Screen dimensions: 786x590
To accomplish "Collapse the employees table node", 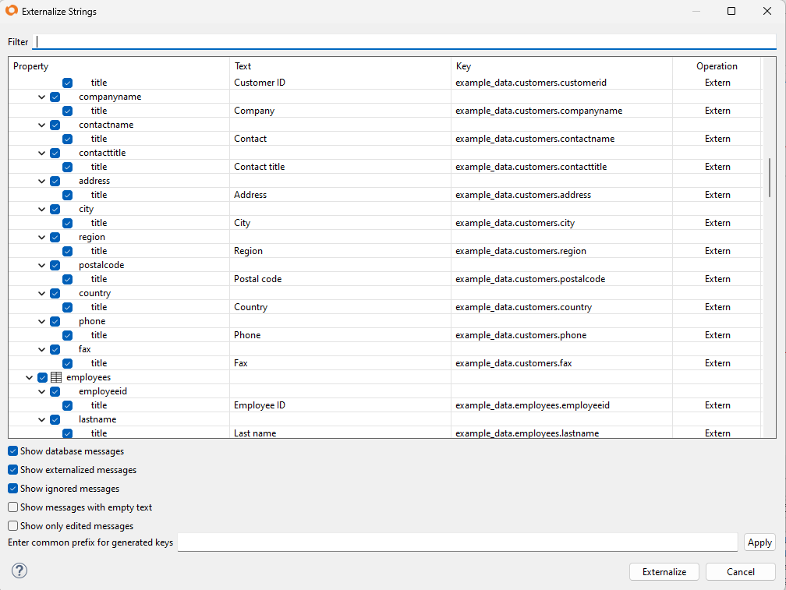I will coord(29,377).
